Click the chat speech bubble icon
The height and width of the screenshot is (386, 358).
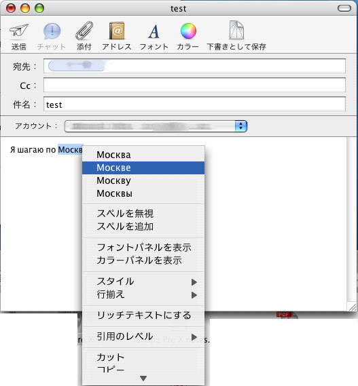coord(52,31)
